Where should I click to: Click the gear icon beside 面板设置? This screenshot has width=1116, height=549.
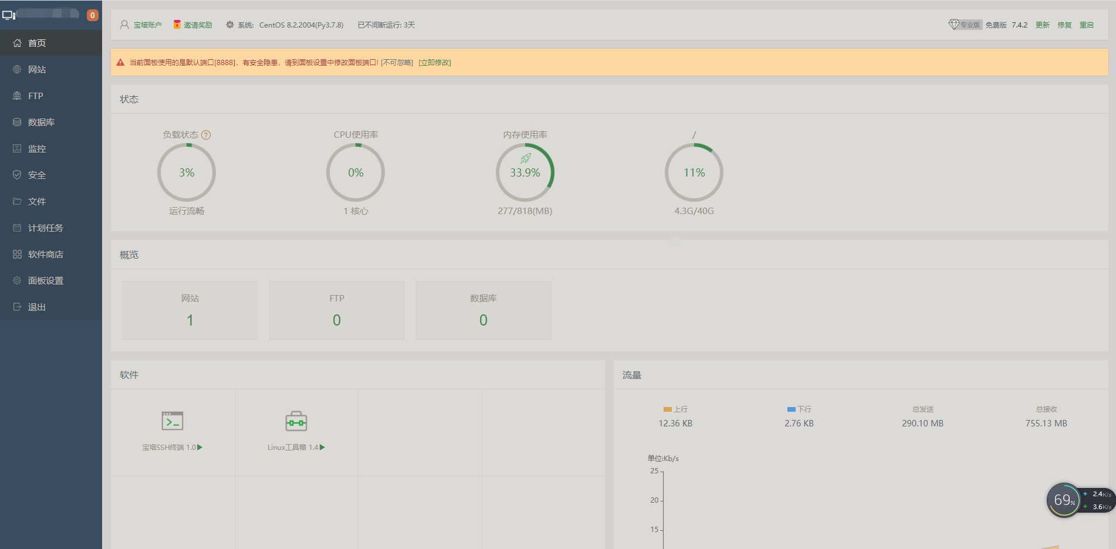click(x=17, y=280)
